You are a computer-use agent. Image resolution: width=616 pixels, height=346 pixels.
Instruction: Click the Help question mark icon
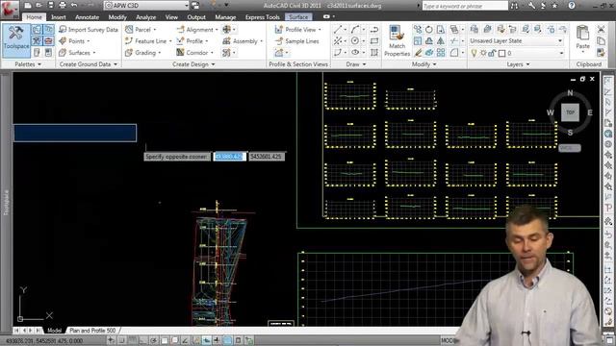pyautogui.click(x=572, y=6)
